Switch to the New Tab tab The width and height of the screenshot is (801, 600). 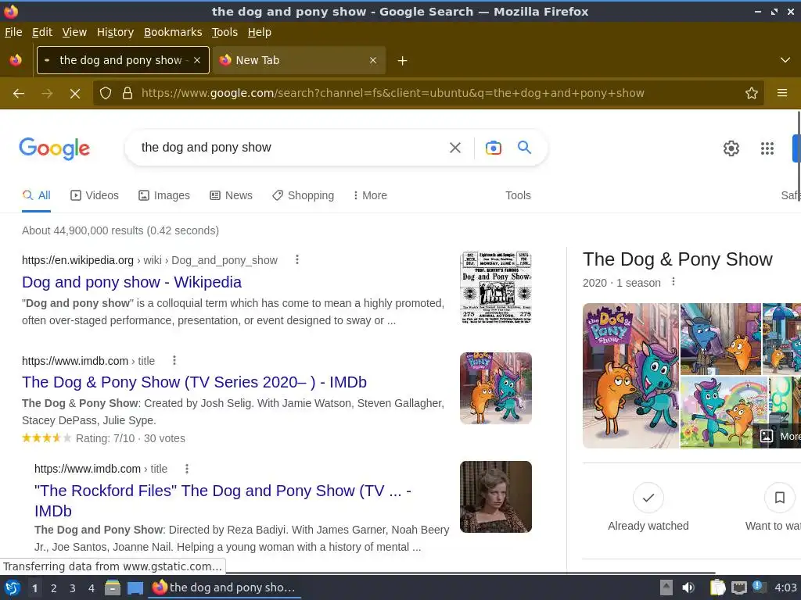coord(300,60)
